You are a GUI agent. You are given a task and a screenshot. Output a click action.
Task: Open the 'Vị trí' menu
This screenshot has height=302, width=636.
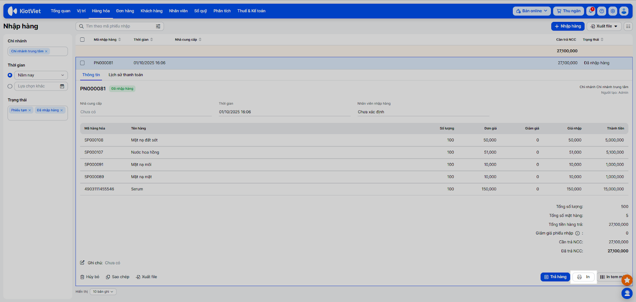click(81, 11)
